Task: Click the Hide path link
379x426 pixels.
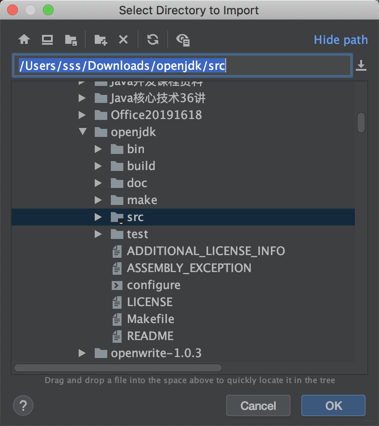Action: coord(341,40)
